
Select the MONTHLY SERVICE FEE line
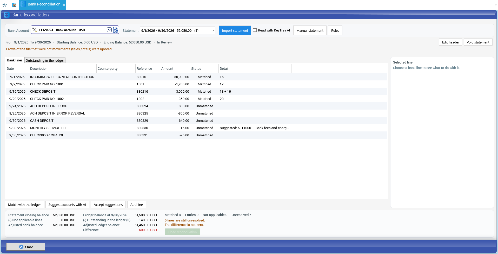point(196,128)
